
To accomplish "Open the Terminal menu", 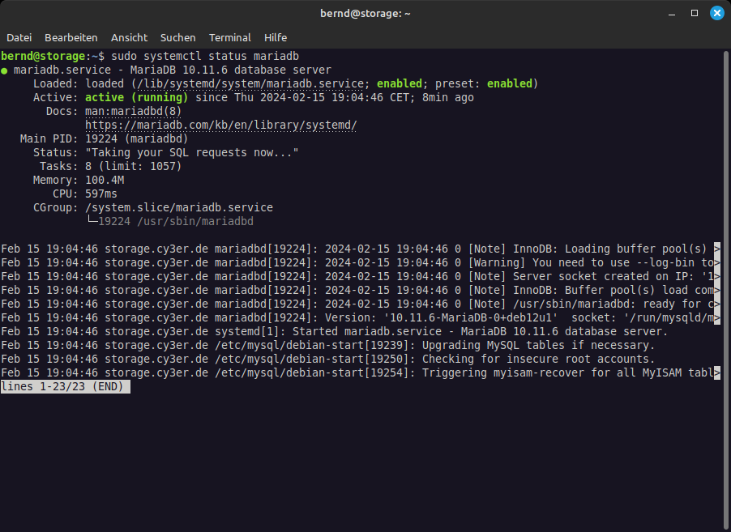I will click(x=230, y=38).
